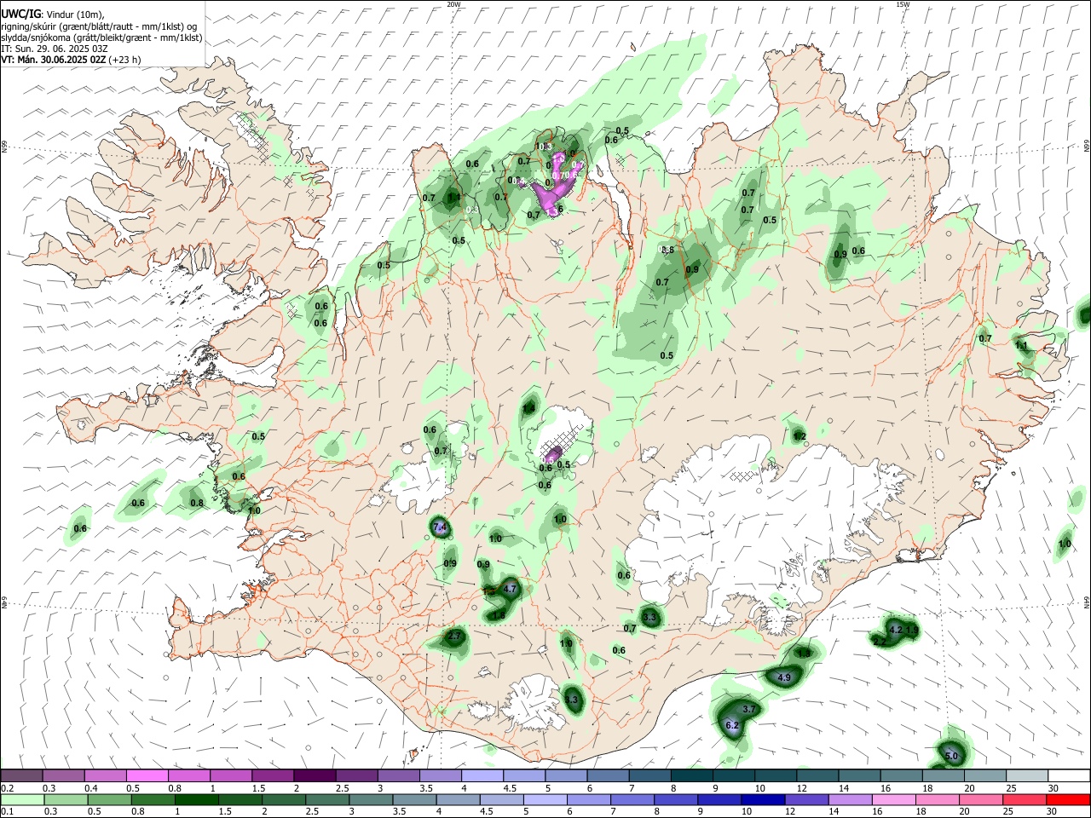Image resolution: width=1091 pixels, height=818 pixels.
Task: Select the 4.2 value off the southeast coast
Action: [x=895, y=630]
